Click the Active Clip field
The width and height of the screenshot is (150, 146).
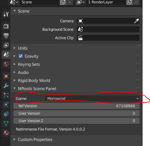[x=108, y=38]
